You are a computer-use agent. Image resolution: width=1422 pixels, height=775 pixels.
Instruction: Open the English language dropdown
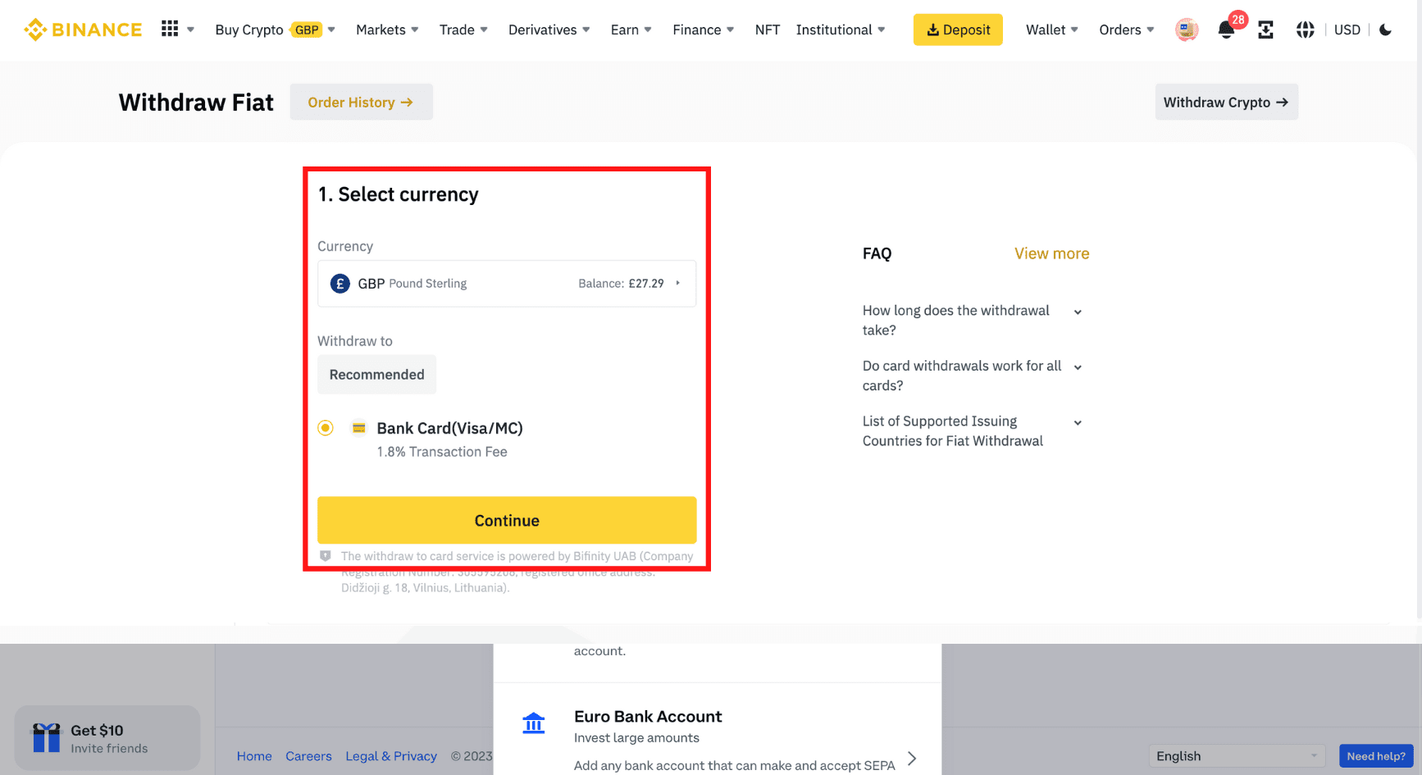(1237, 756)
